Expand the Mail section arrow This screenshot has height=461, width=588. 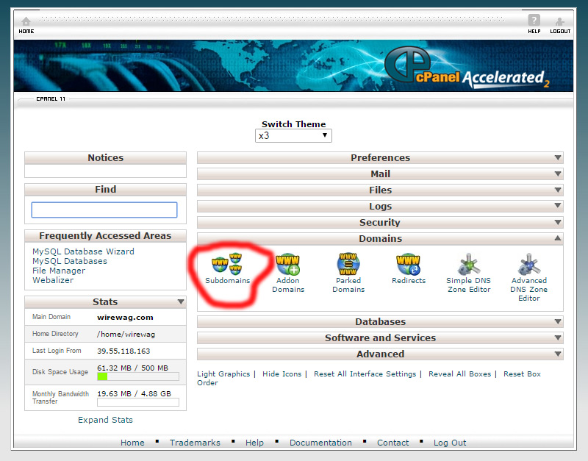558,174
